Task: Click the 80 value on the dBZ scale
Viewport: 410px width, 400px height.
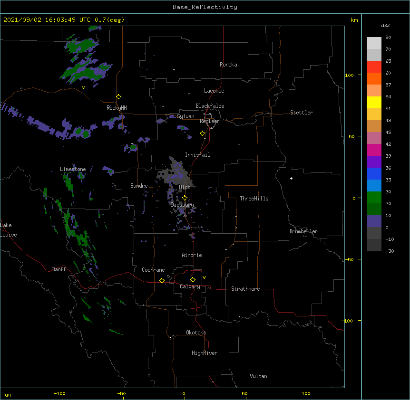Action: tap(388, 38)
